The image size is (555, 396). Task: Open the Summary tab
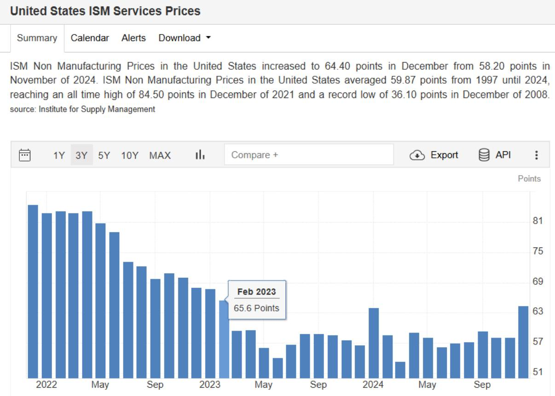coord(37,38)
